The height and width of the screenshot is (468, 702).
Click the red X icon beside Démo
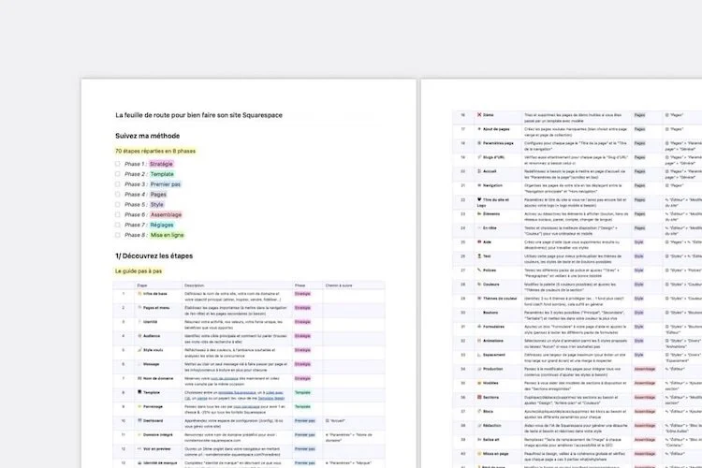pyautogui.click(x=479, y=114)
